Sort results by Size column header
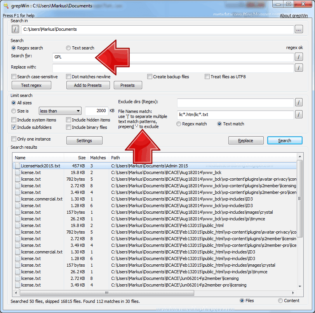This screenshot has height=313, width=315. pyautogui.click(x=76, y=158)
